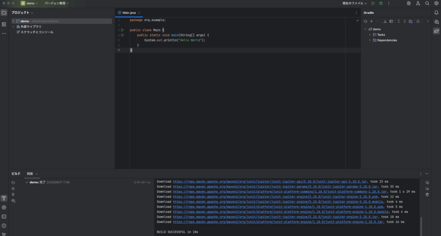Run the current file with green play button
Image resolution: width=441 pixels, height=236 pixels.
[373, 3]
